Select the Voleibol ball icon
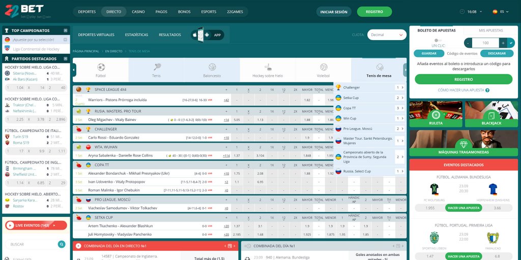Screen dimensions: 521x260 (x=323, y=68)
